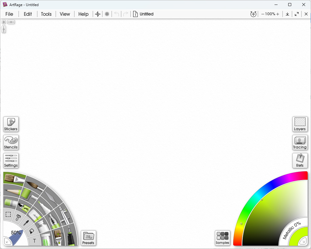Click the minus zoom-out button
Image resolution: width=311 pixels, height=249 pixels.
[x=263, y=14]
